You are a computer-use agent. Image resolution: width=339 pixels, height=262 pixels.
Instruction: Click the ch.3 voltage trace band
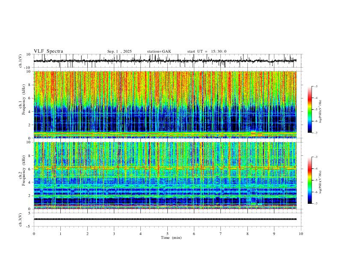click(x=165, y=219)
